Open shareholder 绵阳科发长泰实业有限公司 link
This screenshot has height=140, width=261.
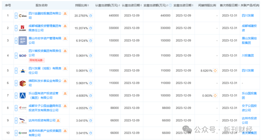tap(45, 83)
